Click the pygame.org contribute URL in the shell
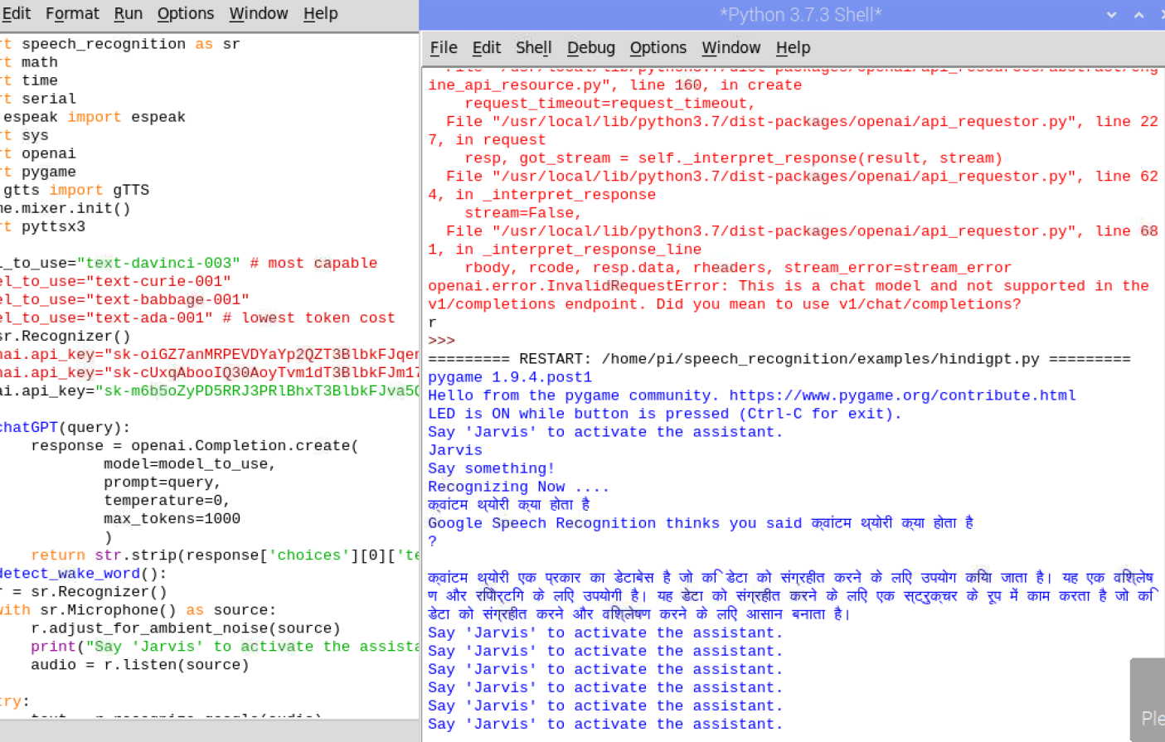Screen dimensions: 1165x742 (902, 395)
